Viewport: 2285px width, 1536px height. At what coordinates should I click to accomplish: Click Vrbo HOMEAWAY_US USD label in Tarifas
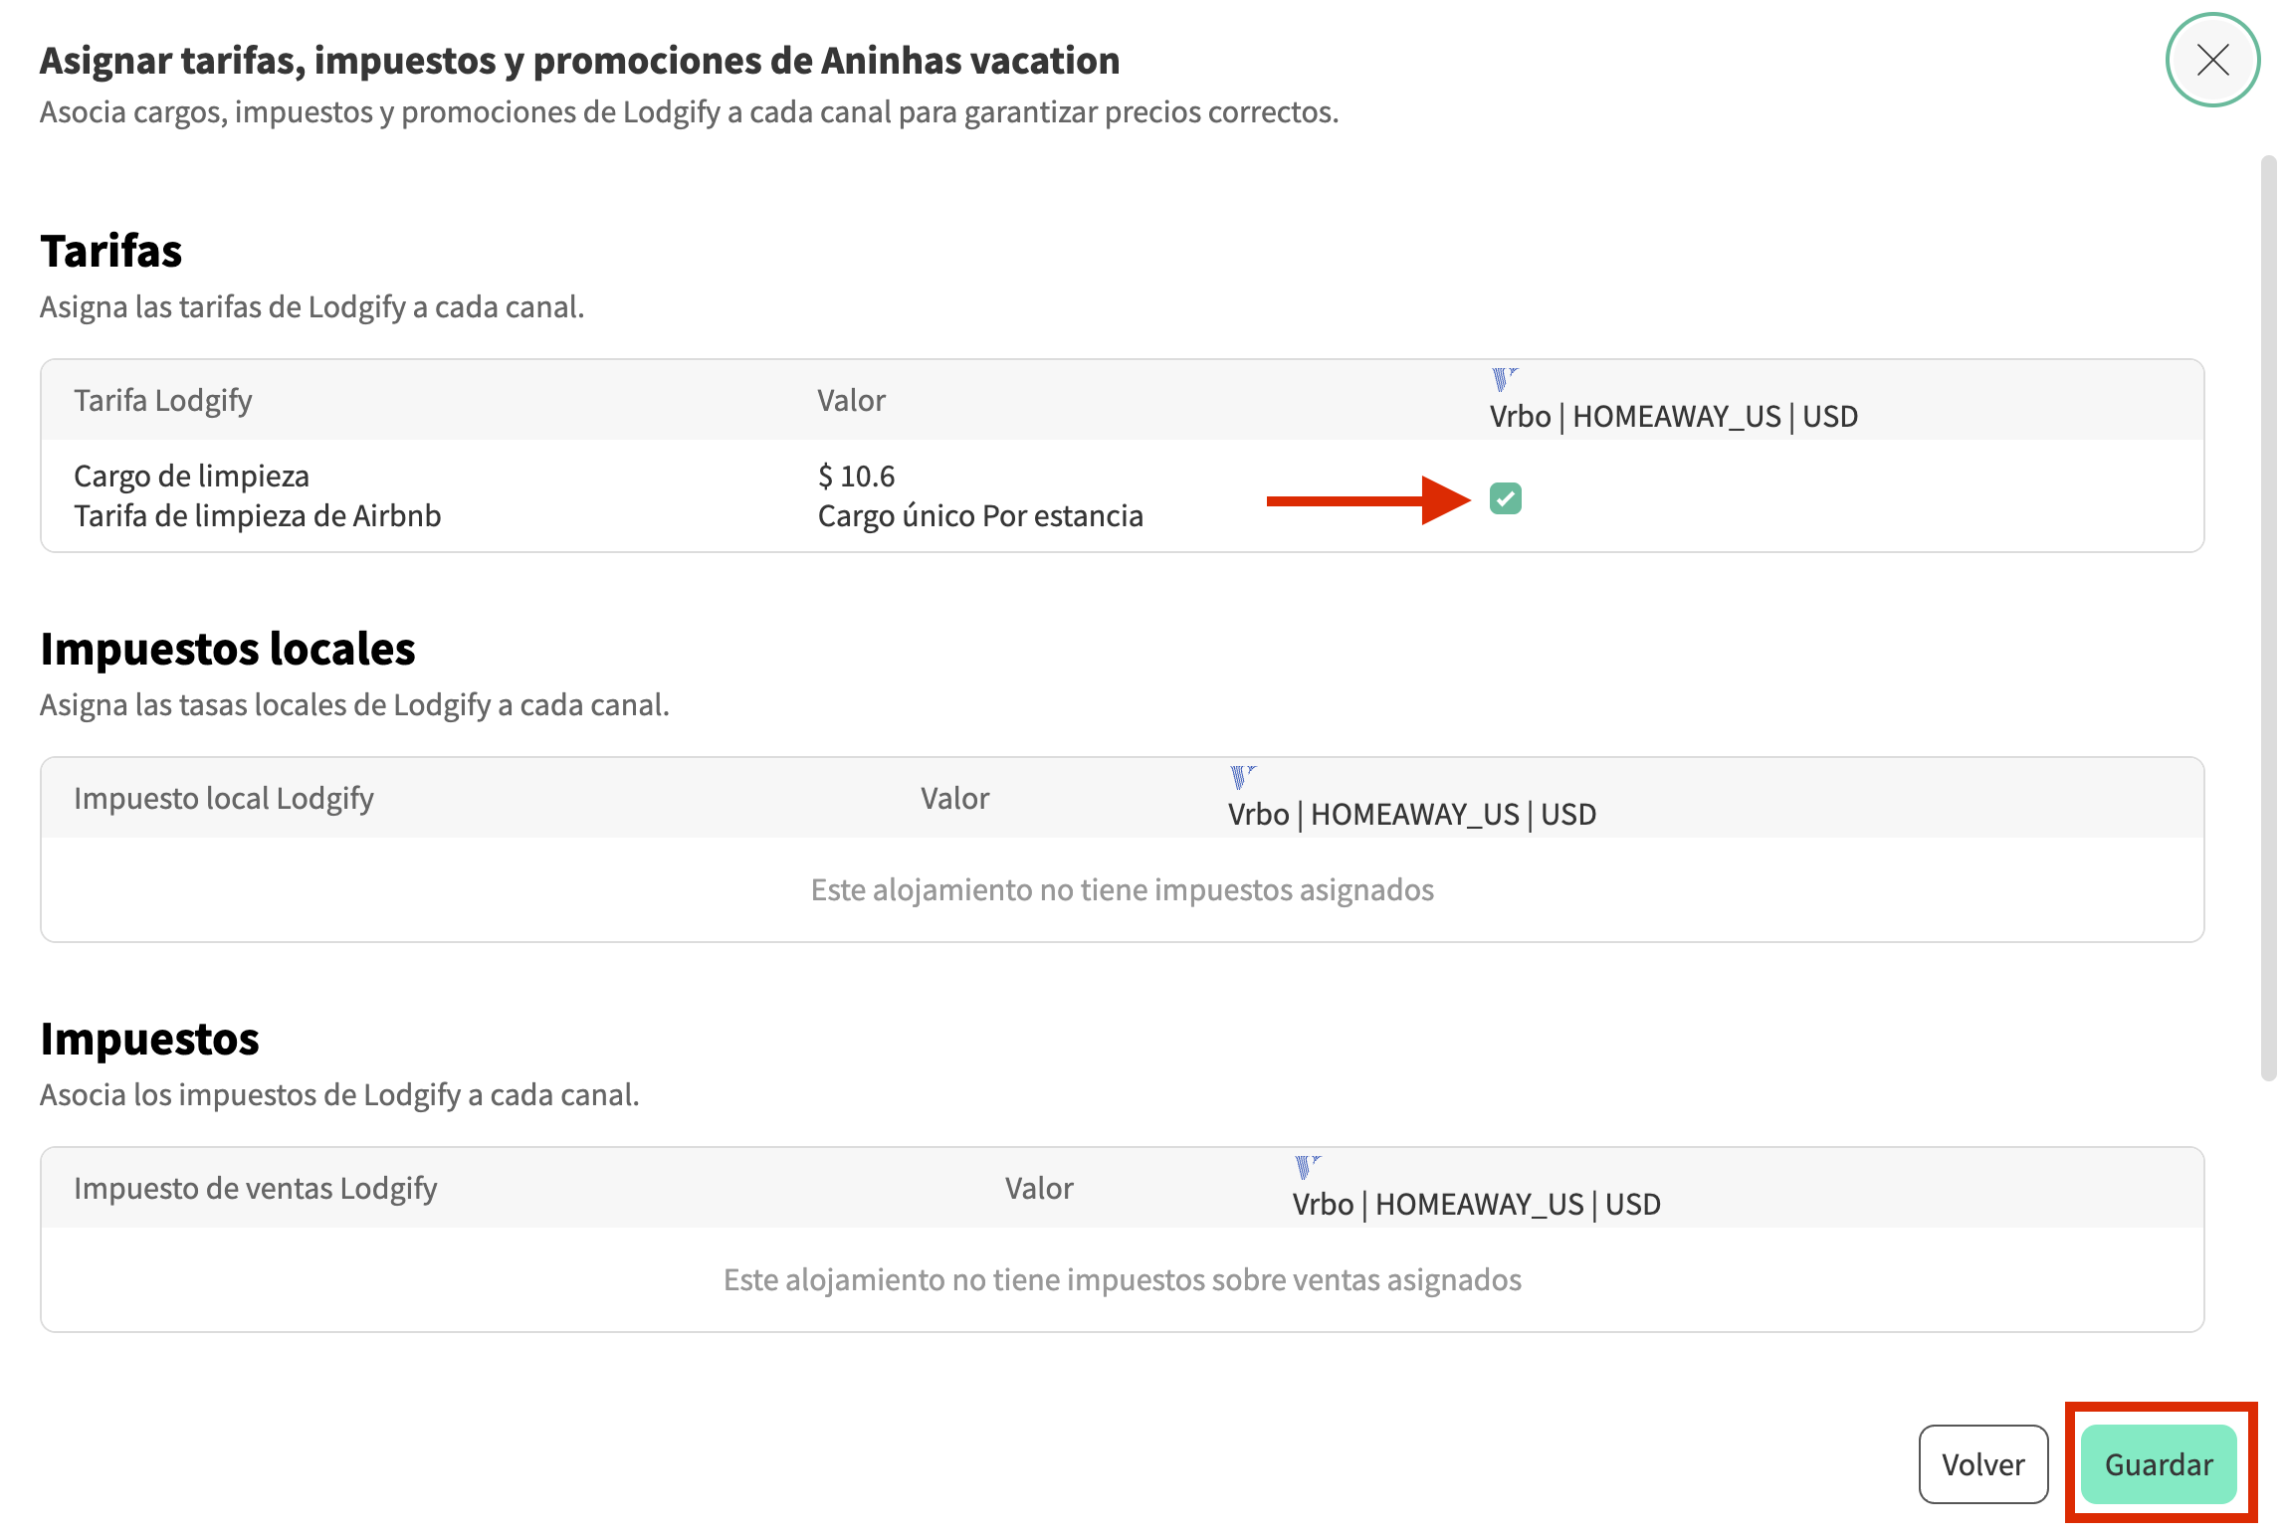tap(1673, 416)
